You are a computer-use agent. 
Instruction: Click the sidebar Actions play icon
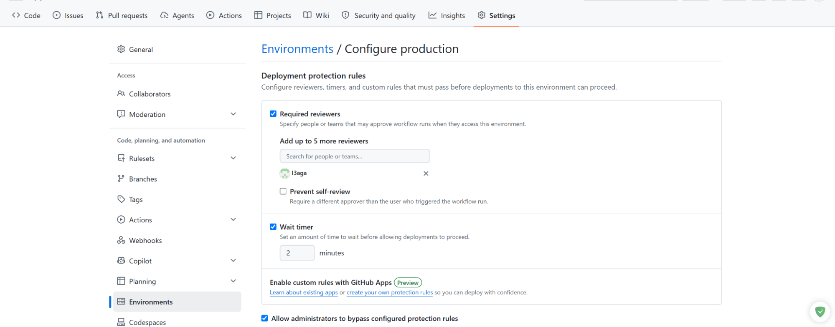tap(121, 220)
